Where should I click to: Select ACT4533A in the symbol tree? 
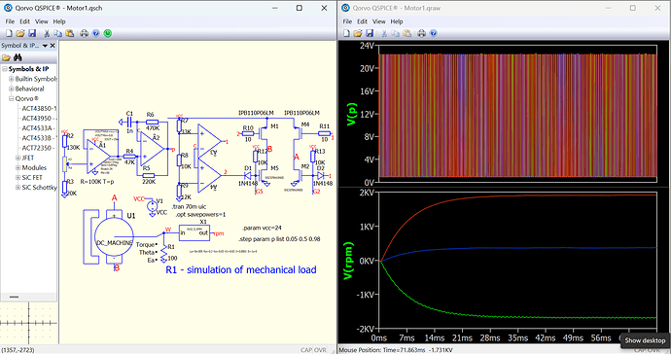tap(39, 128)
